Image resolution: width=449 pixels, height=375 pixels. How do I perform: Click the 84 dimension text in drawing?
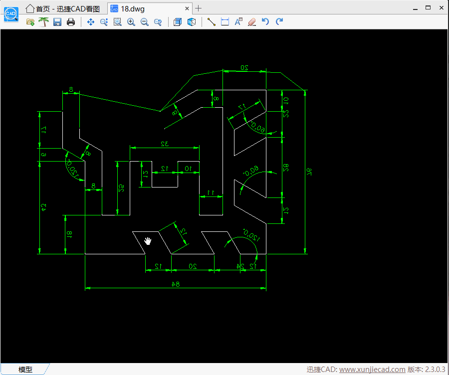tap(176, 284)
